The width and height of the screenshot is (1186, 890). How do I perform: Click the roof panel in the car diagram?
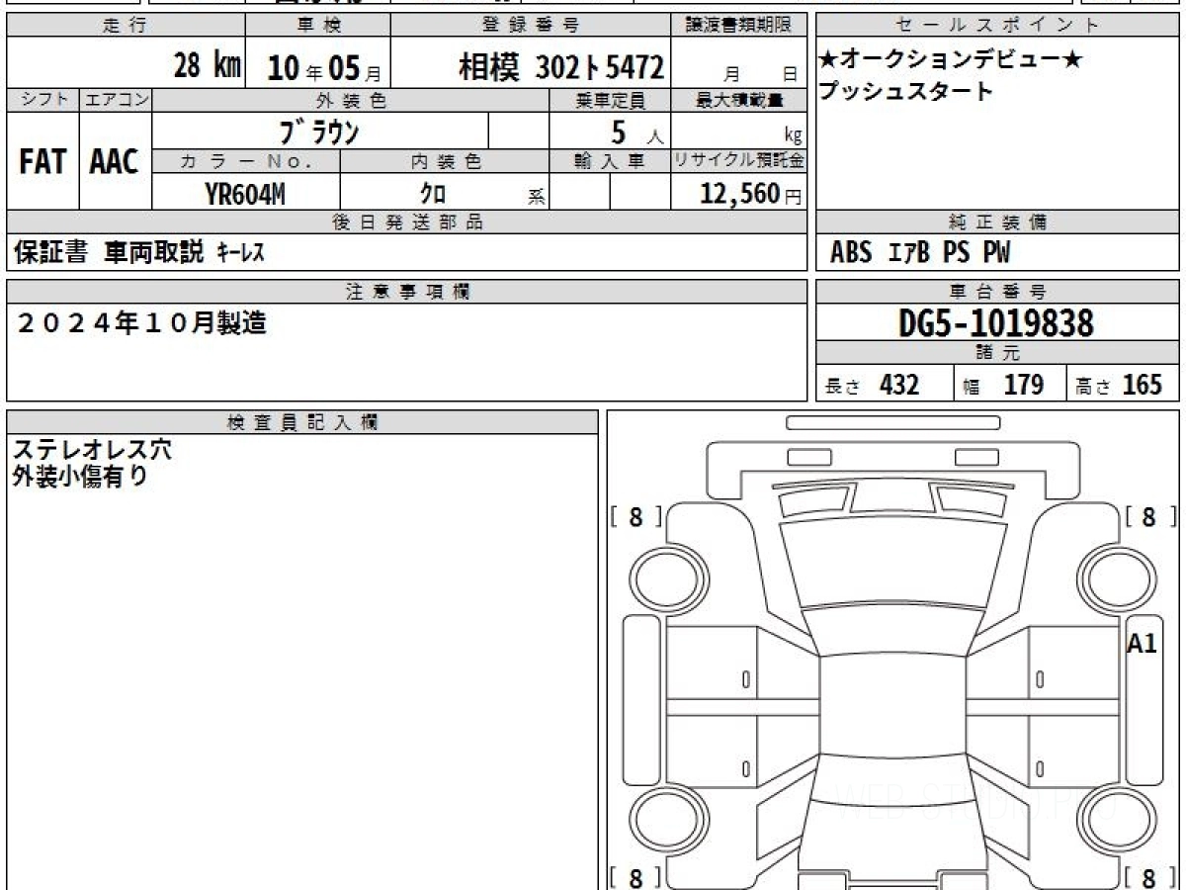click(892, 704)
